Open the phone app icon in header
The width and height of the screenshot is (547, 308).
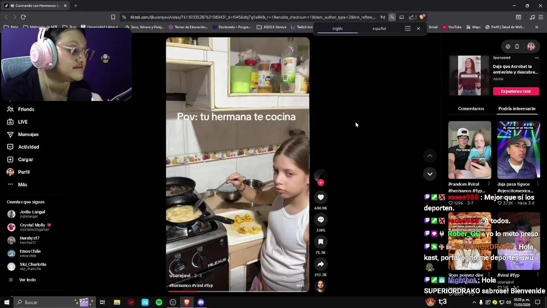coord(517,47)
